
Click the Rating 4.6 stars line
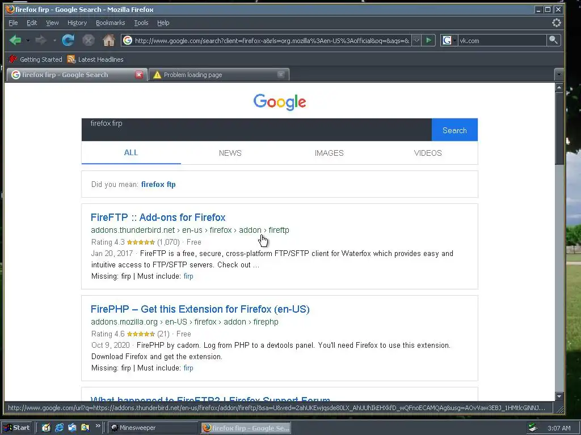pyautogui.click(x=141, y=334)
